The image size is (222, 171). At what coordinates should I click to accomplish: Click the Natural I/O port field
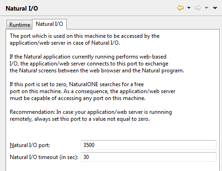click(148, 145)
